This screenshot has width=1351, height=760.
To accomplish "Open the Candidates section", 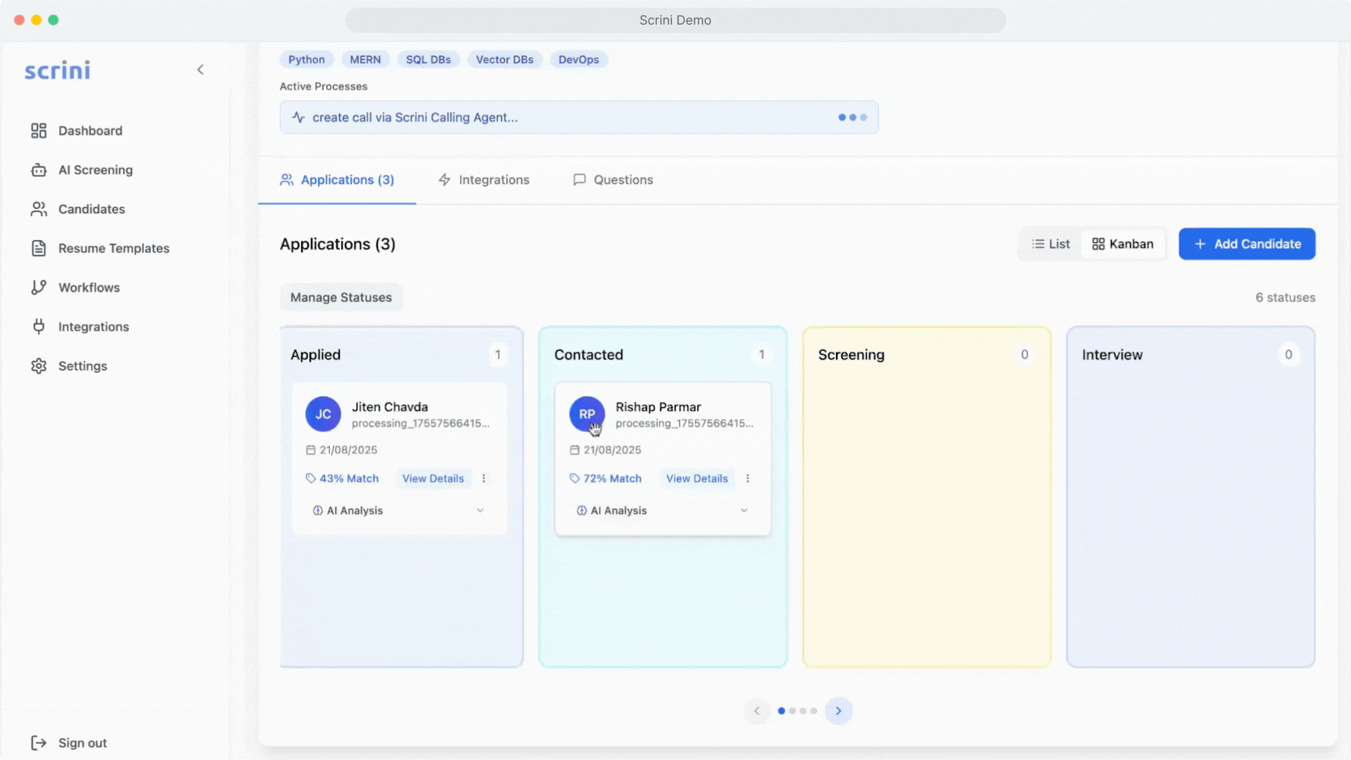I will point(91,209).
